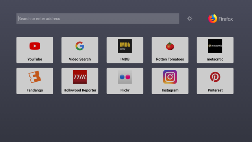Click the black metacritic logo icon
The height and width of the screenshot is (142, 252).
(215, 46)
